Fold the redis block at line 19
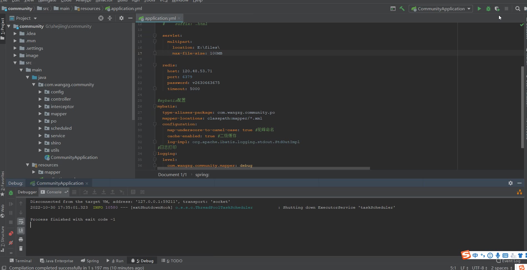This screenshot has height=270, width=527. [155, 65]
